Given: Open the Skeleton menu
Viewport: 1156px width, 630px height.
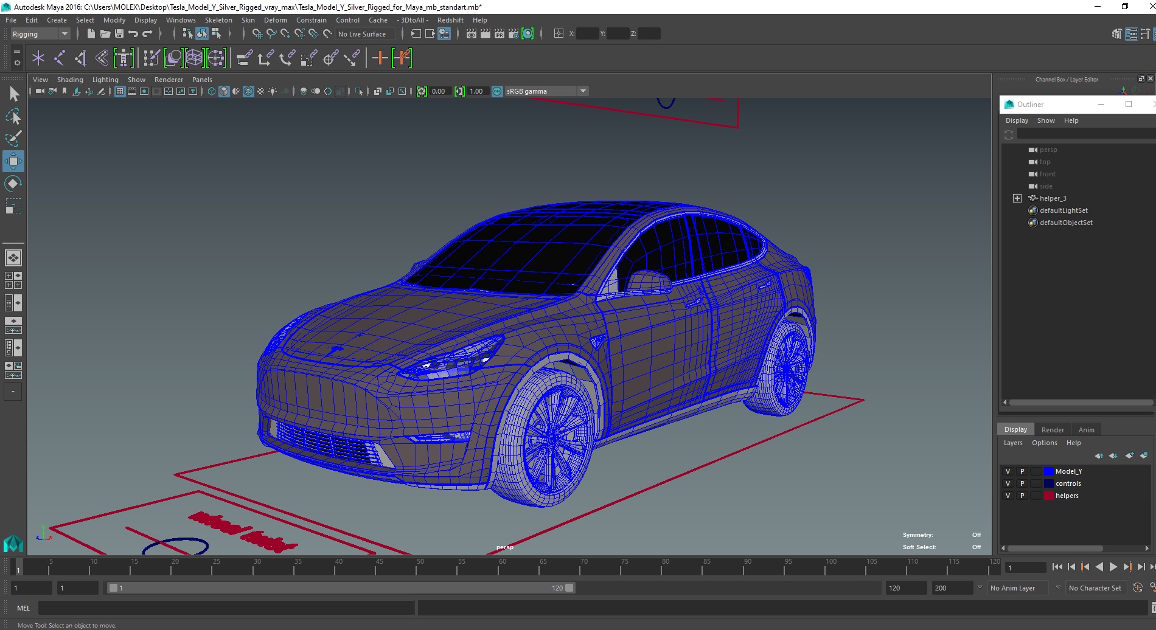Looking at the screenshot, I should tap(218, 20).
